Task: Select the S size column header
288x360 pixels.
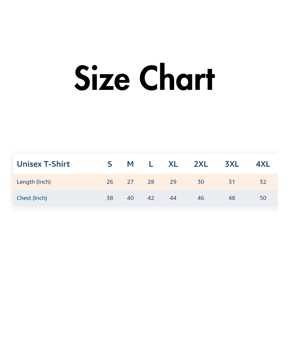Action: (x=110, y=164)
